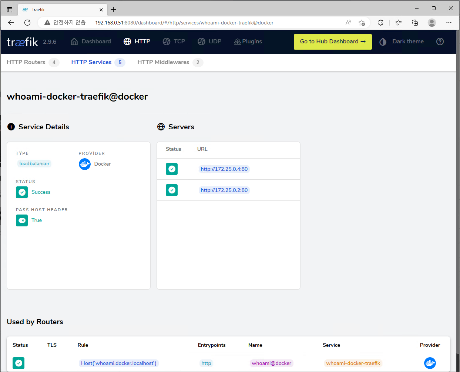
Task: Click the http entrypoint badge
Action: point(206,363)
